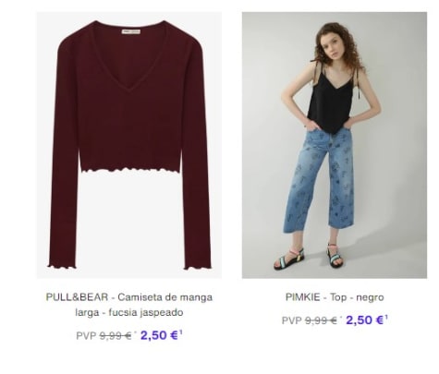
Task: Click the brand tag inside the burgundy top's neckline
Action: [130, 31]
